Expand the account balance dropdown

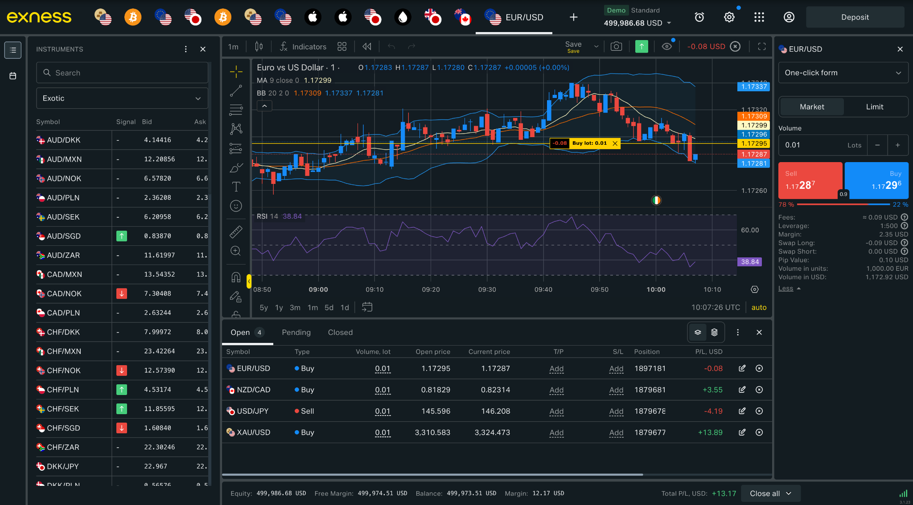click(669, 23)
